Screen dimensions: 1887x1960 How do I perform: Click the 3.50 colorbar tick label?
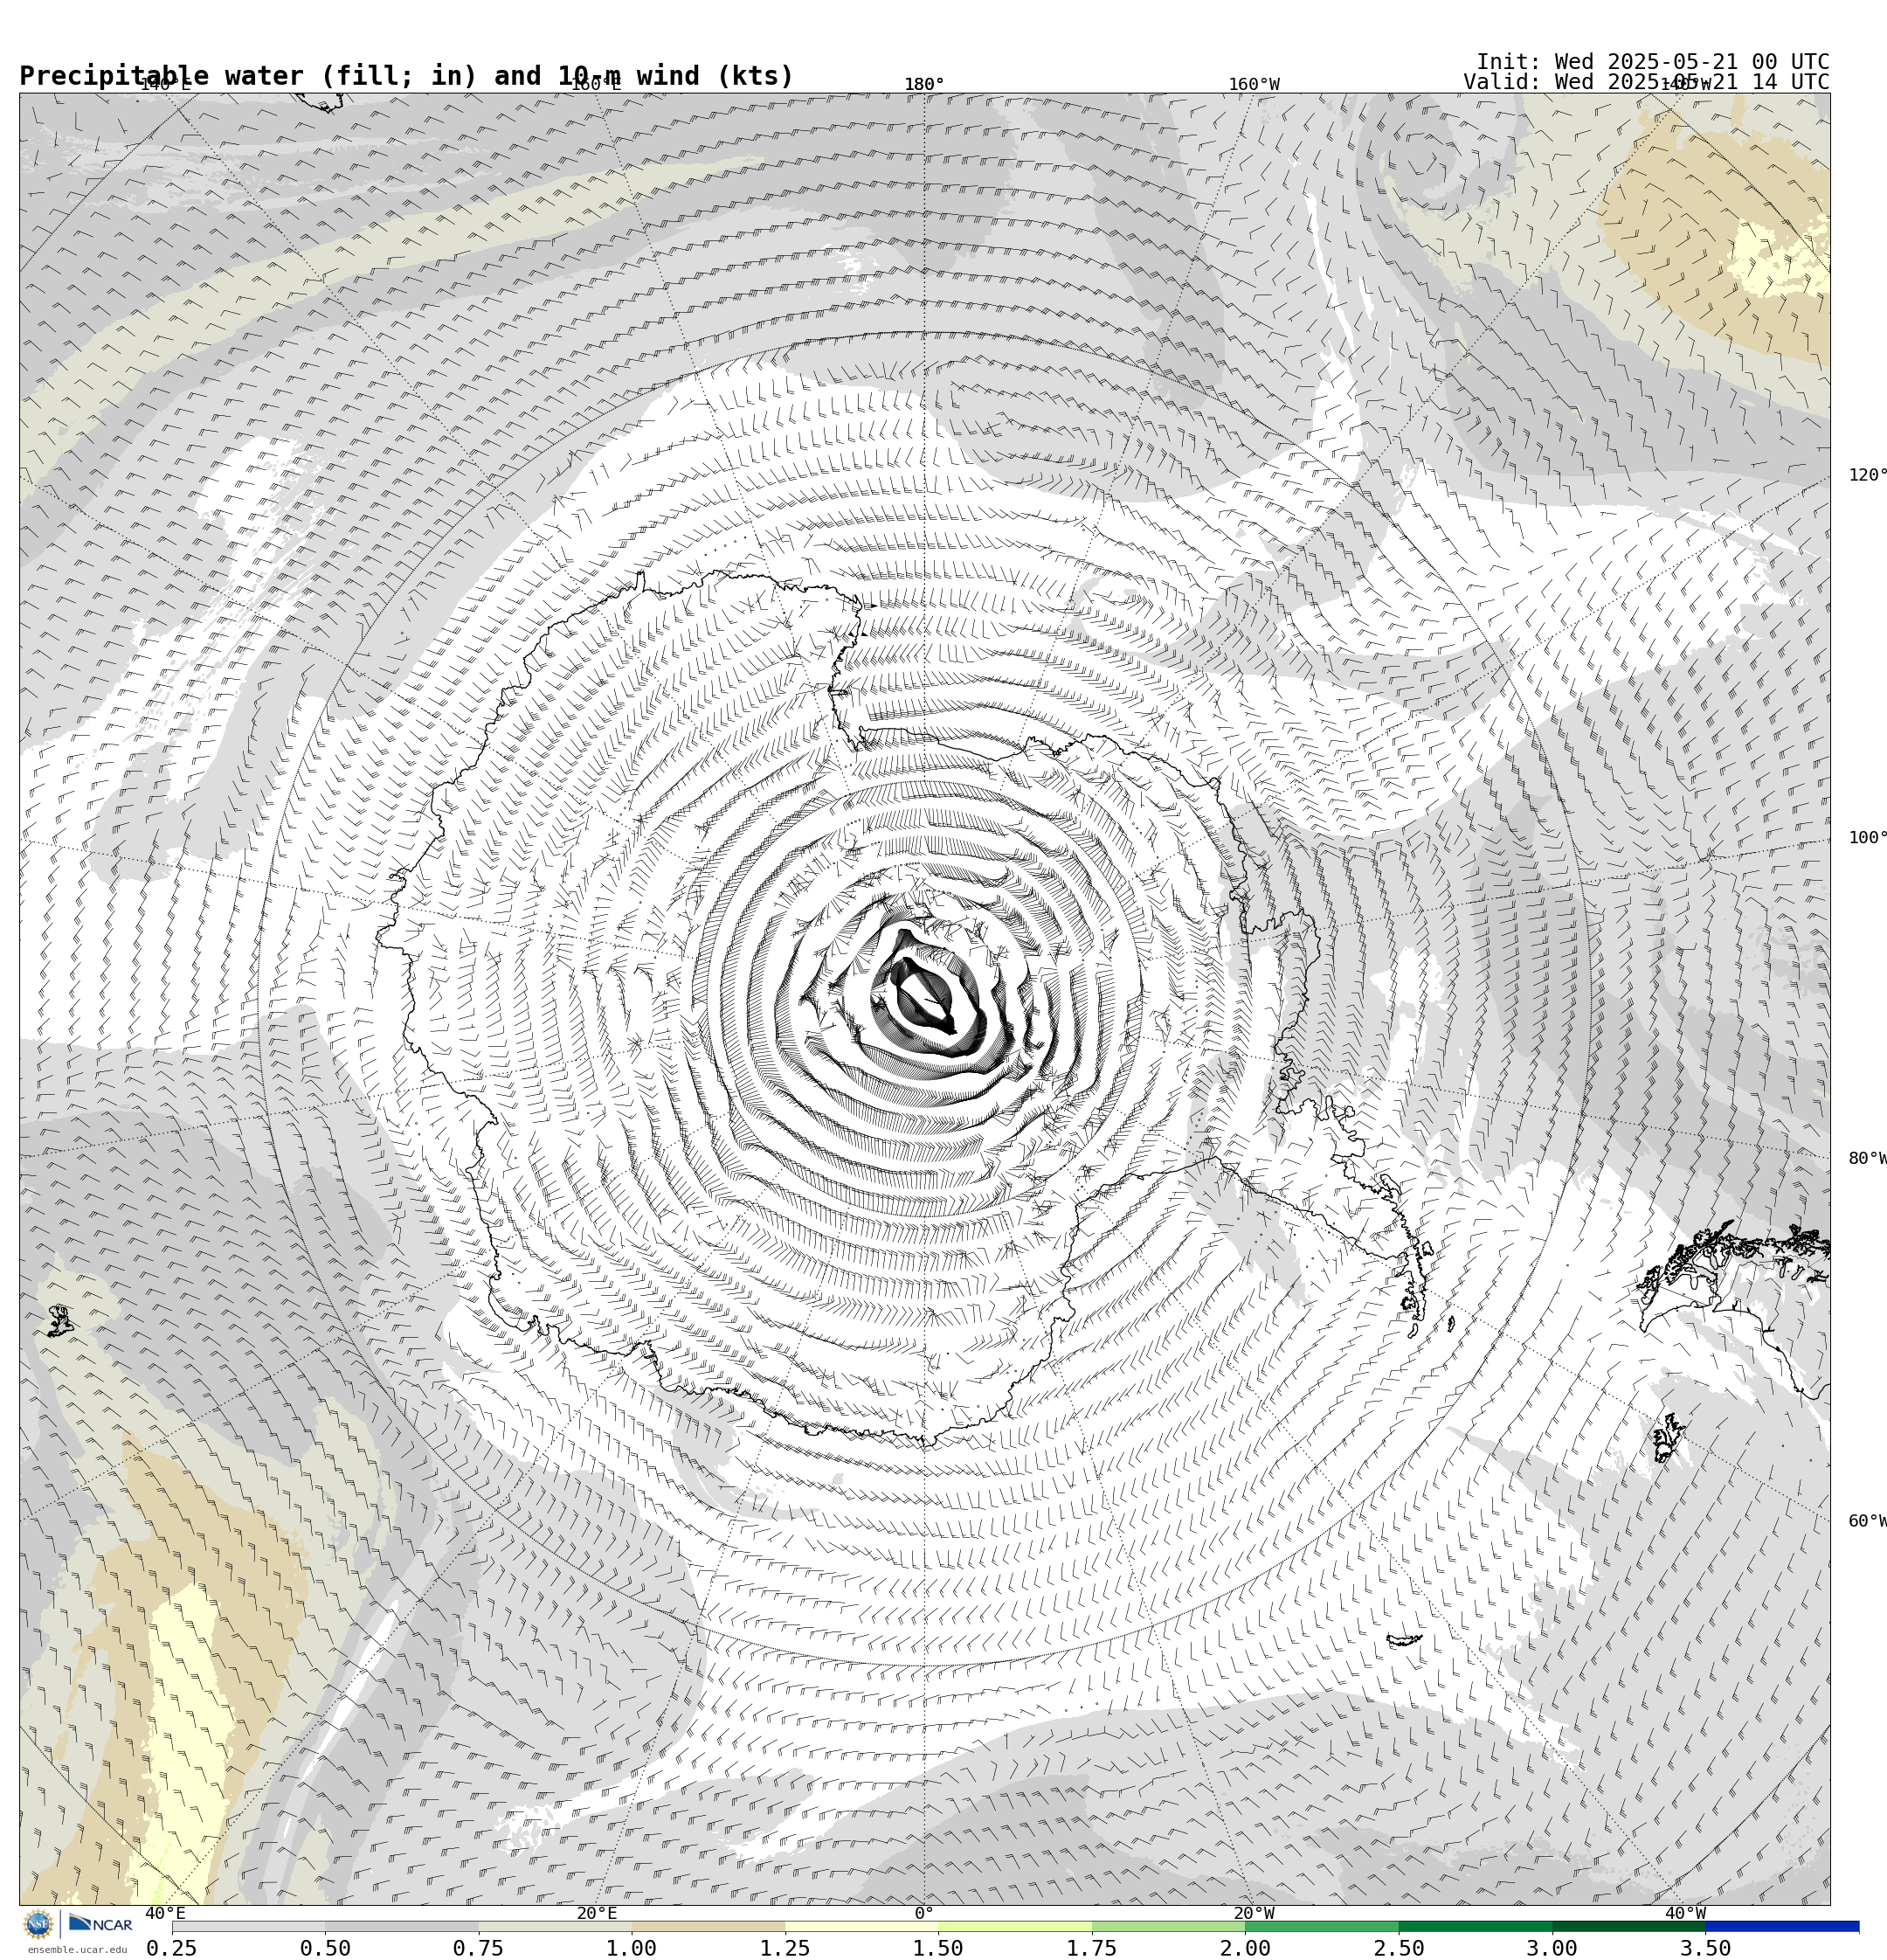coord(1706,1948)
